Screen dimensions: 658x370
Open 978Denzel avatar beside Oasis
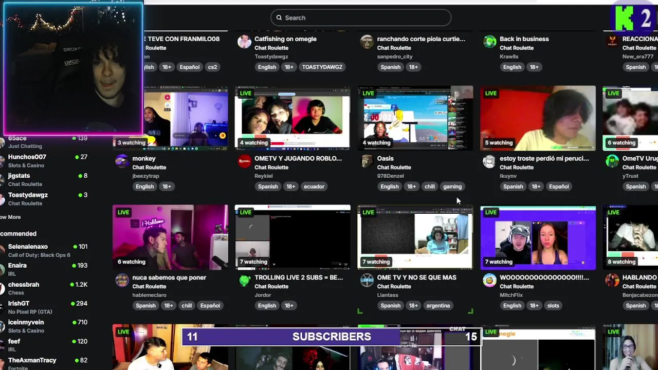[x=367, y=161]
